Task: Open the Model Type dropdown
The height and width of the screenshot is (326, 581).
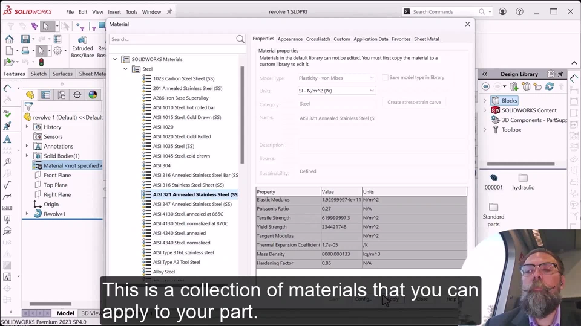Action: (336, 78)
